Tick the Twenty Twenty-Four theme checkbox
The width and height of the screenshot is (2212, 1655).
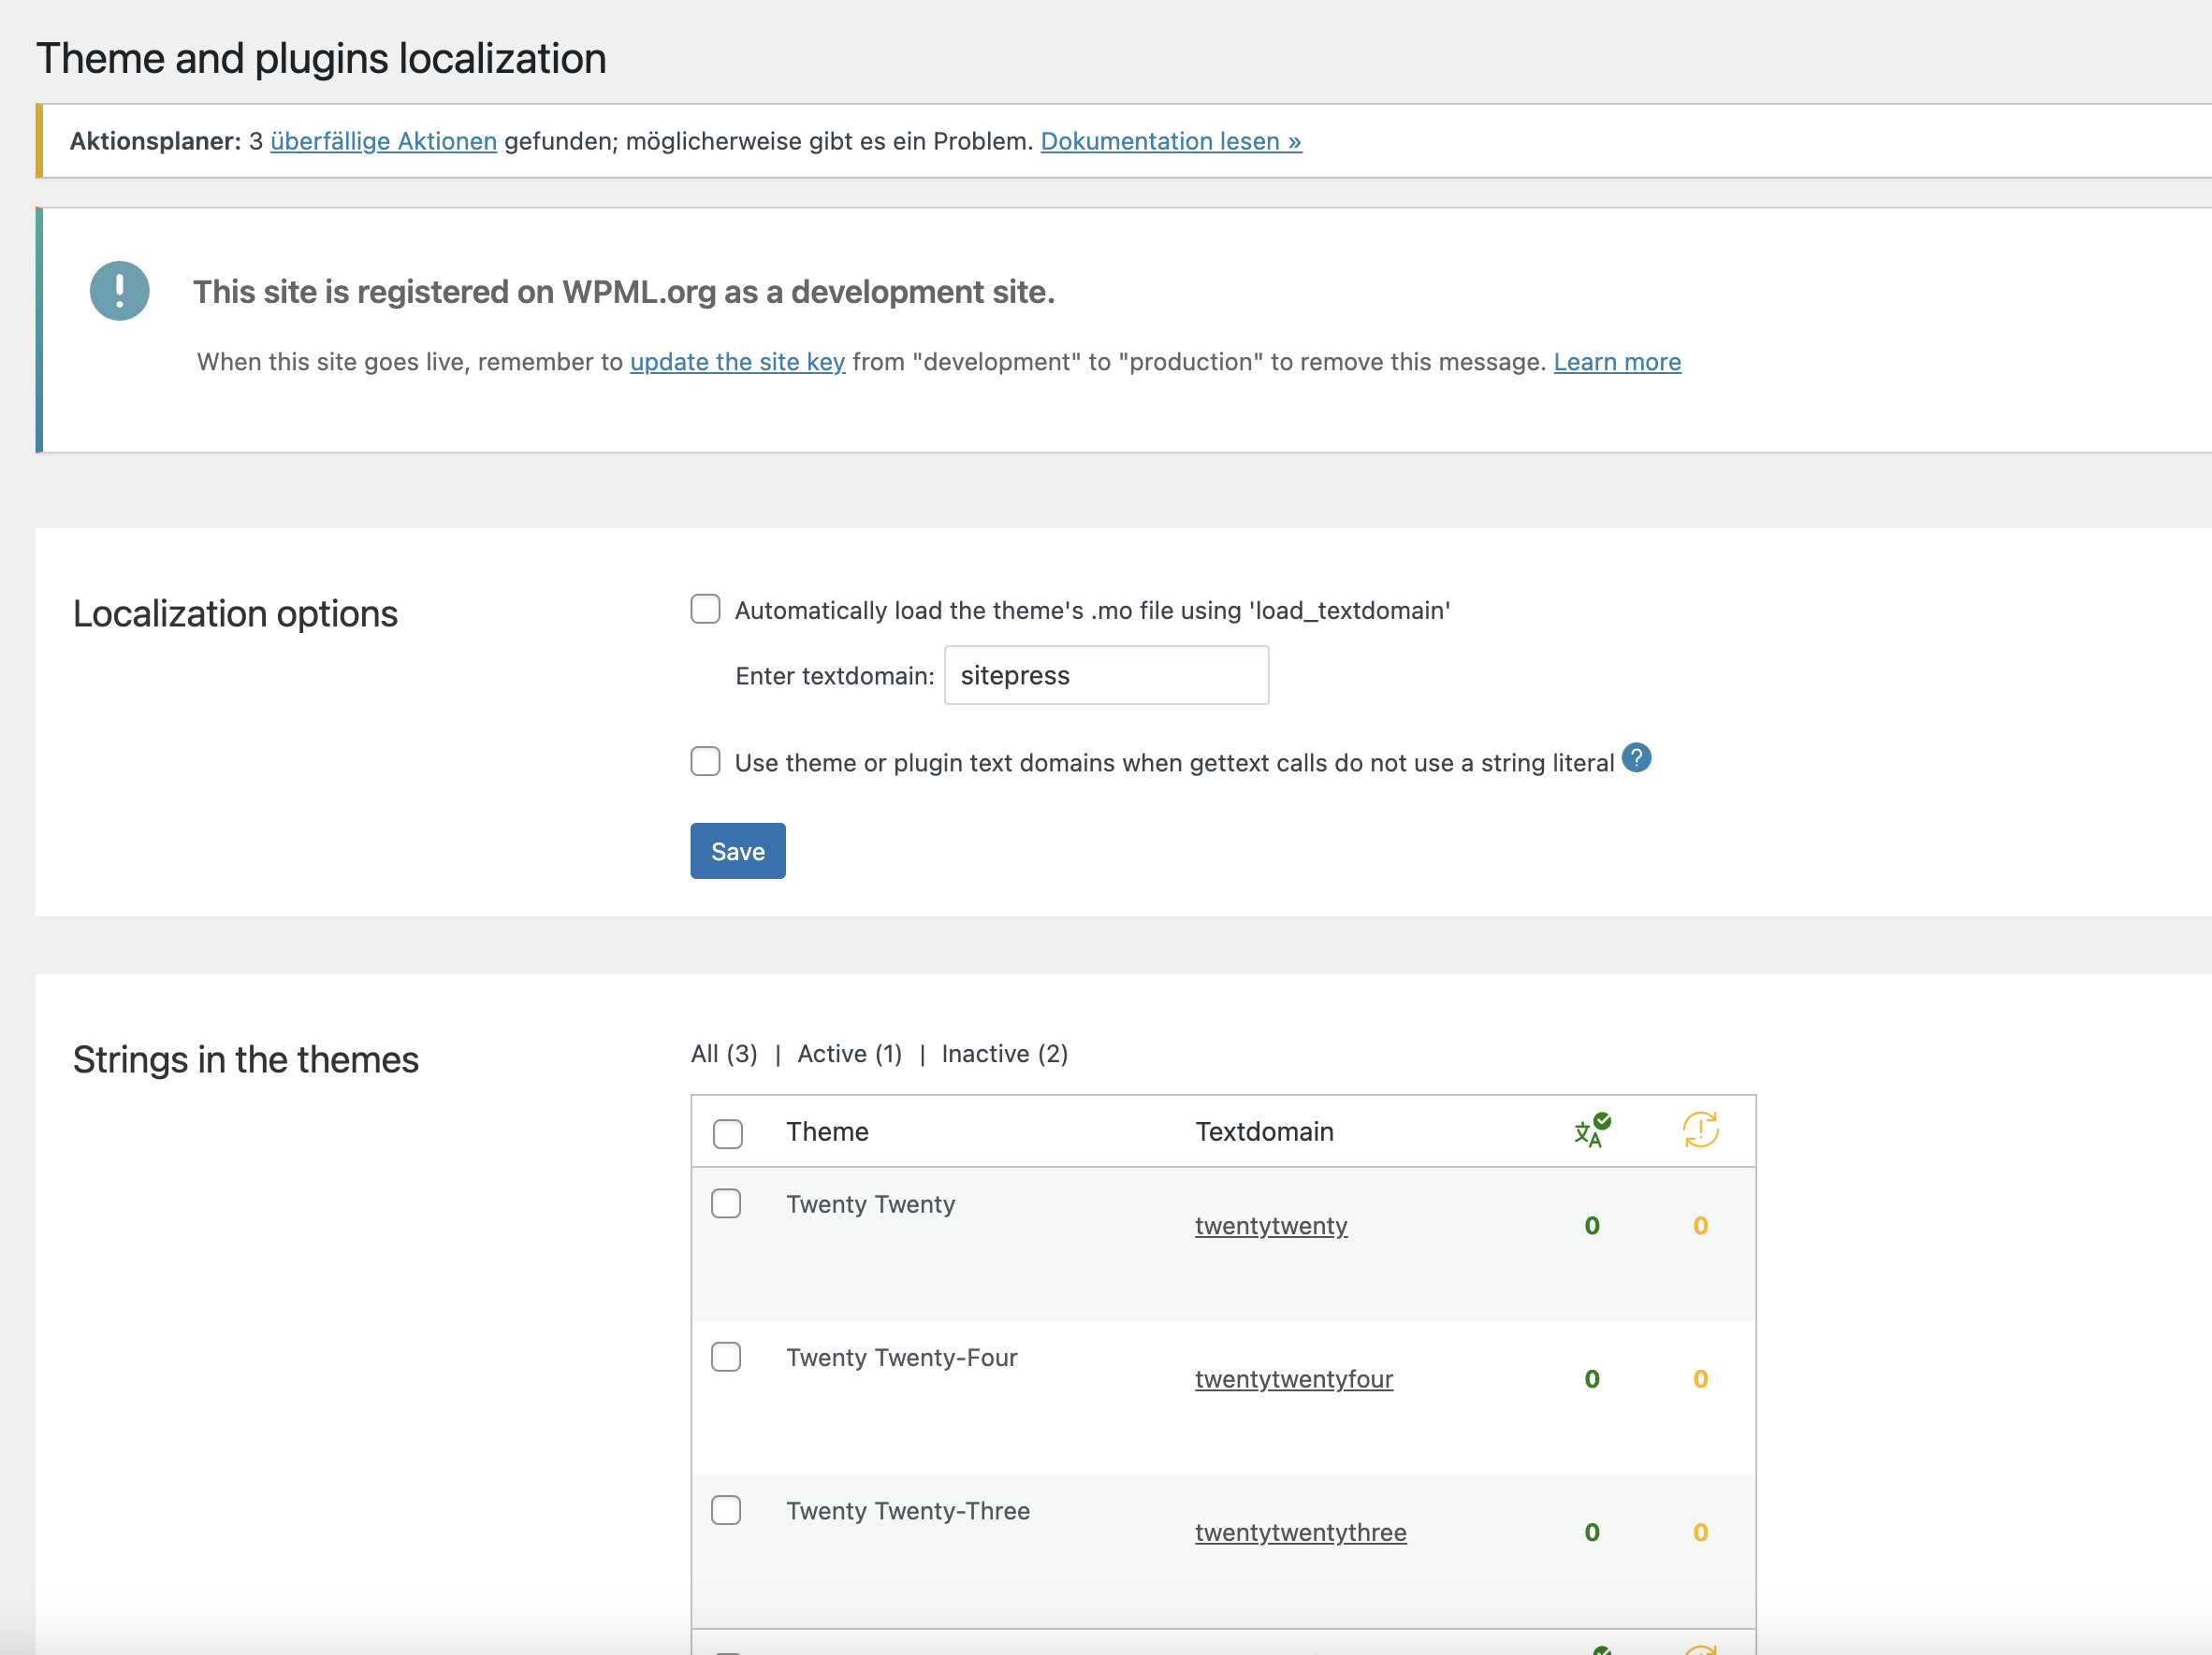tap(726, 1357)
